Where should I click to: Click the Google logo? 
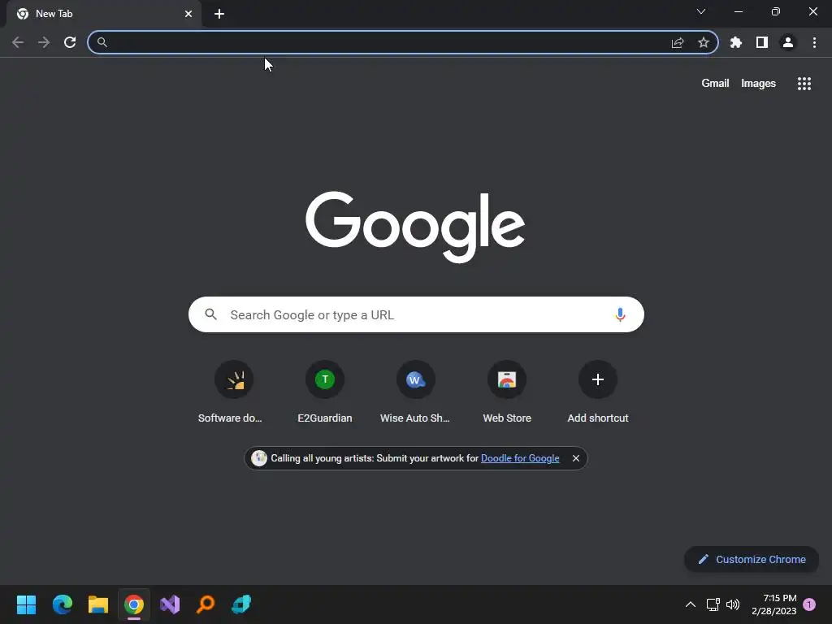[x=415, y=227]
